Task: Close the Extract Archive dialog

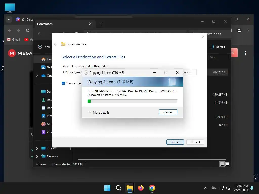Action: coord(203,37)
